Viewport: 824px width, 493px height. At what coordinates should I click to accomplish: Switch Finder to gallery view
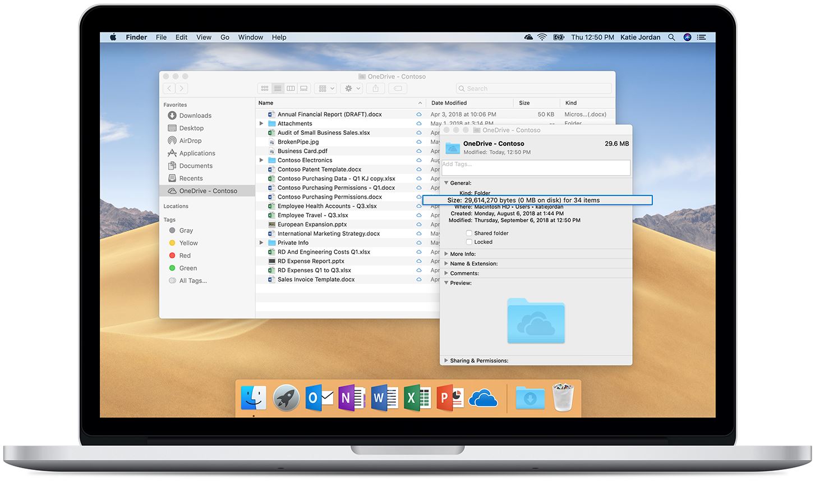tap(303, 88)
